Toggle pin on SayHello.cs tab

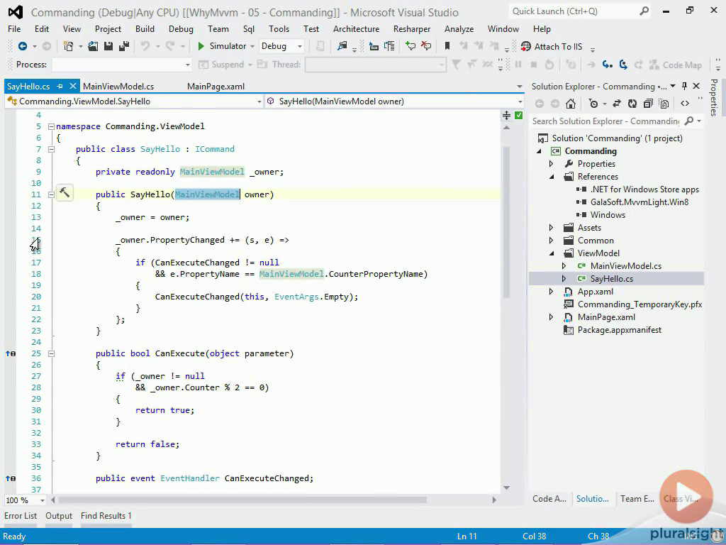click(x=60, y=86)
